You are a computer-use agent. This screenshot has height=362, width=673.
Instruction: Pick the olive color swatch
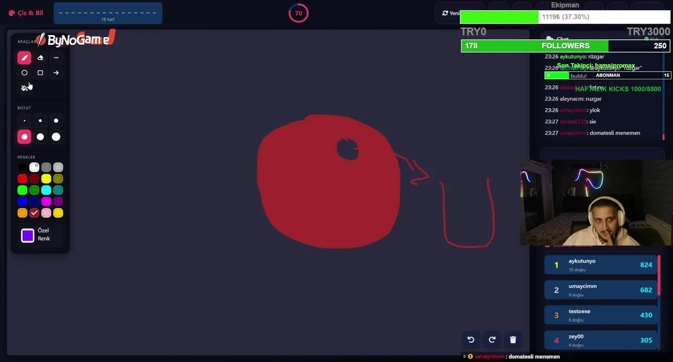(58, 179)
